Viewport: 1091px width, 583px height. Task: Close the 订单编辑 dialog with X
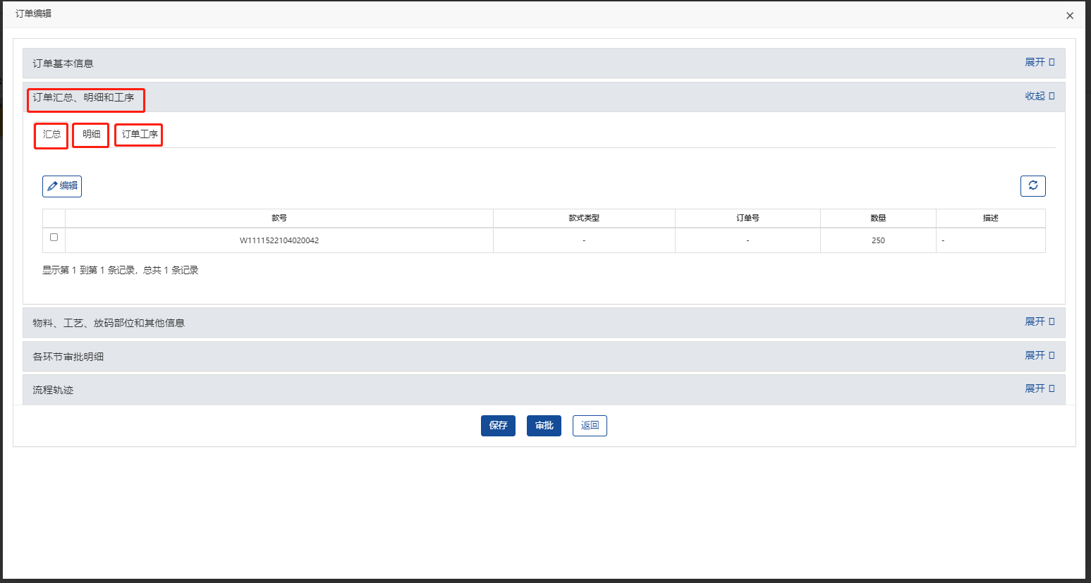1069,16
